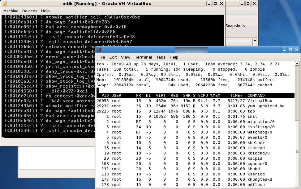Click the %CPU column header in top
301x189 pixels.
pos(203,96)
